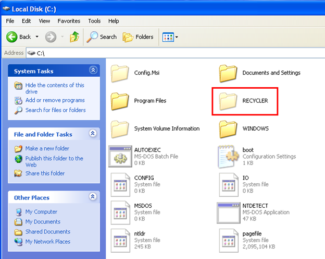Collapse the File and Folder Tasks panel
This screenshot has height=259, width=325.
[x=93, y=134]
